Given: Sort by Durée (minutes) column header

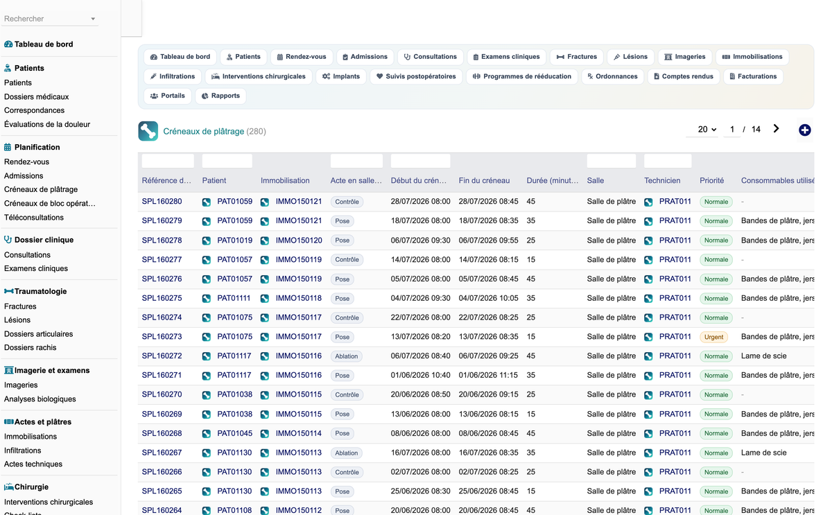Looking at the screenshot, I should (x=553, y=180).
